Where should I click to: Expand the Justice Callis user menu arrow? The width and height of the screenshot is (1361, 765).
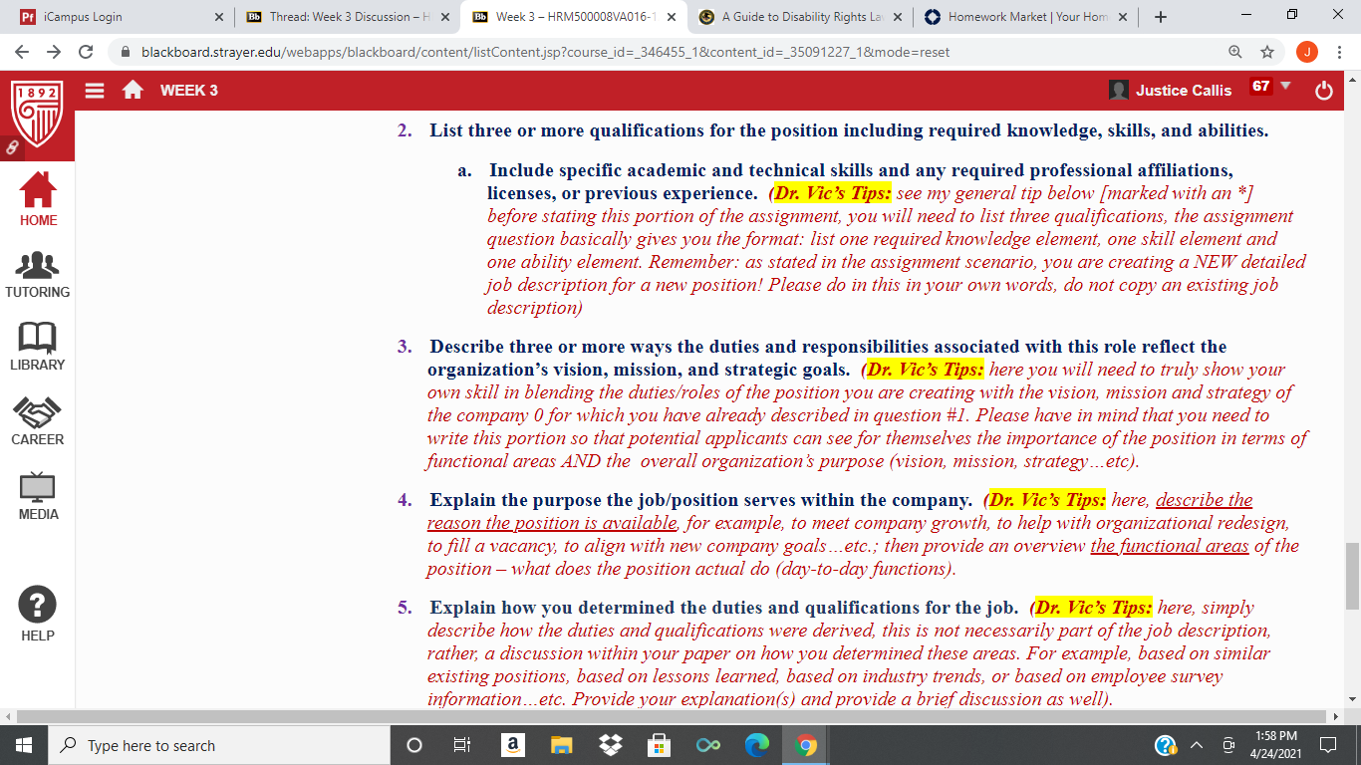1284,86
